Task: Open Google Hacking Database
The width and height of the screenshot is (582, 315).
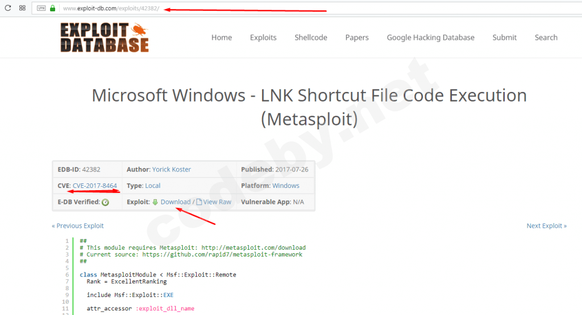Action: [x=431, y=37]
